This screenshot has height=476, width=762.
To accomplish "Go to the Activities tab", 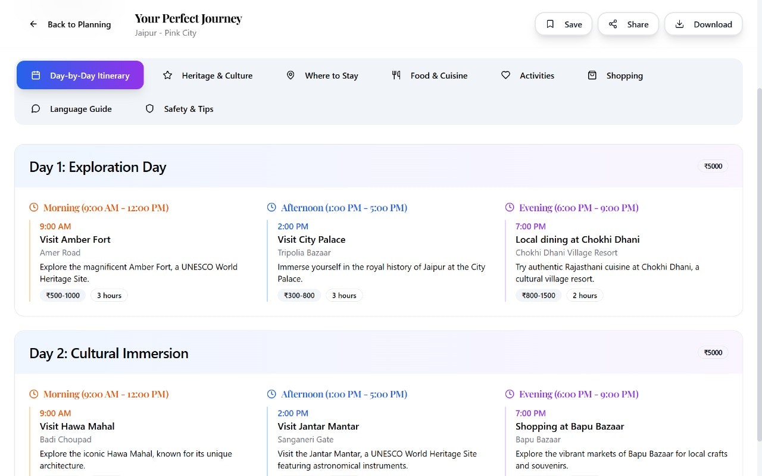I will point(527,75).
